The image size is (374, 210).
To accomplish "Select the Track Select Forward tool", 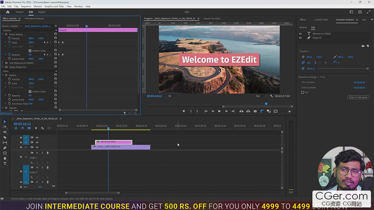I will tap(5, 127).
